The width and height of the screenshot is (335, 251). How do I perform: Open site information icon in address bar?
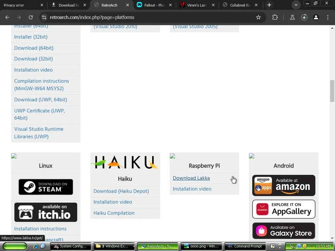click(x=44, y=17)
